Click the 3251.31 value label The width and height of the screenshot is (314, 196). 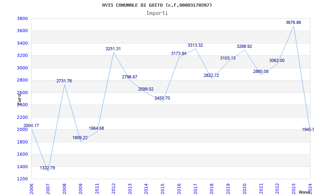click(x=113, y=49)
